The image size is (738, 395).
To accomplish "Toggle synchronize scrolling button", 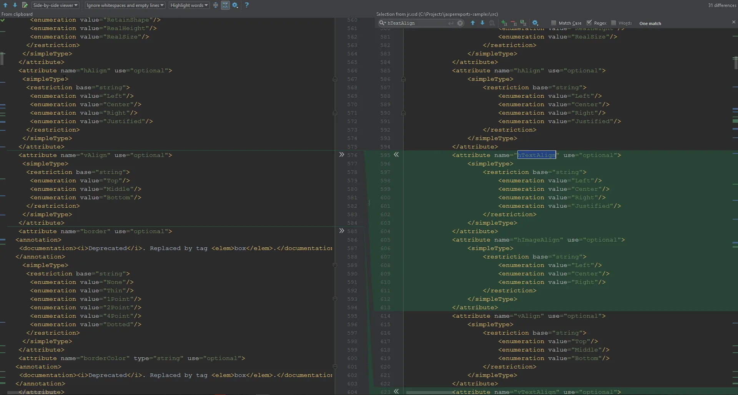I will pos(225,5).
